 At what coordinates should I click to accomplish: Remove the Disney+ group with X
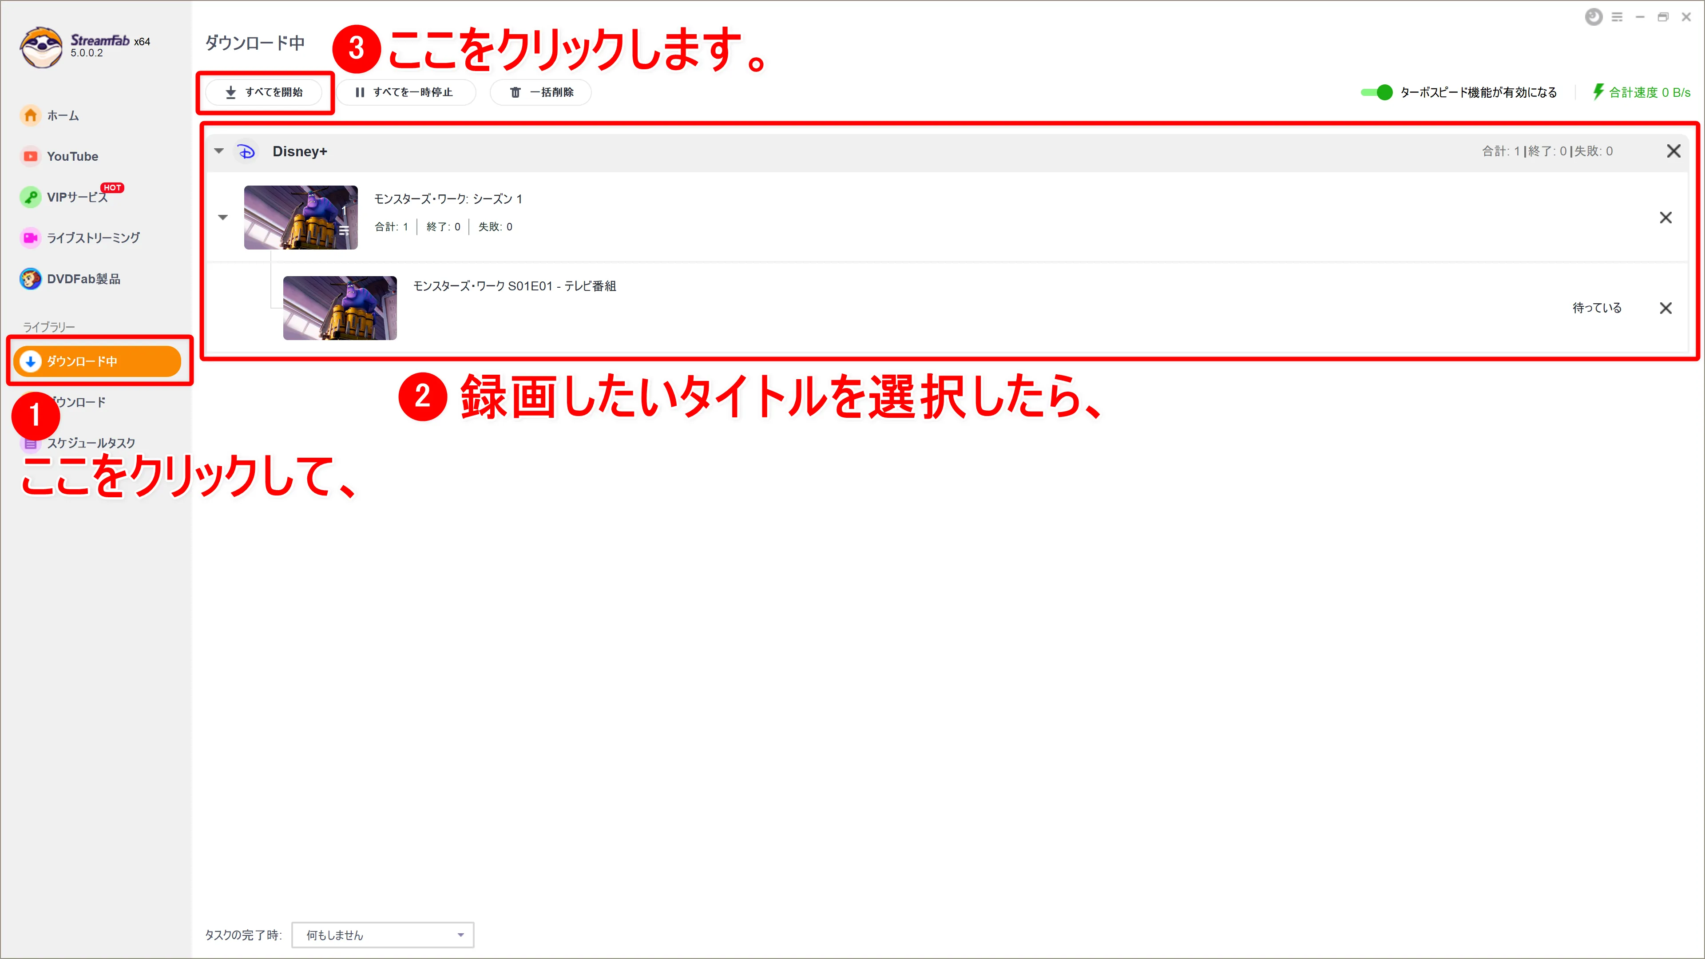(1673, 151)
